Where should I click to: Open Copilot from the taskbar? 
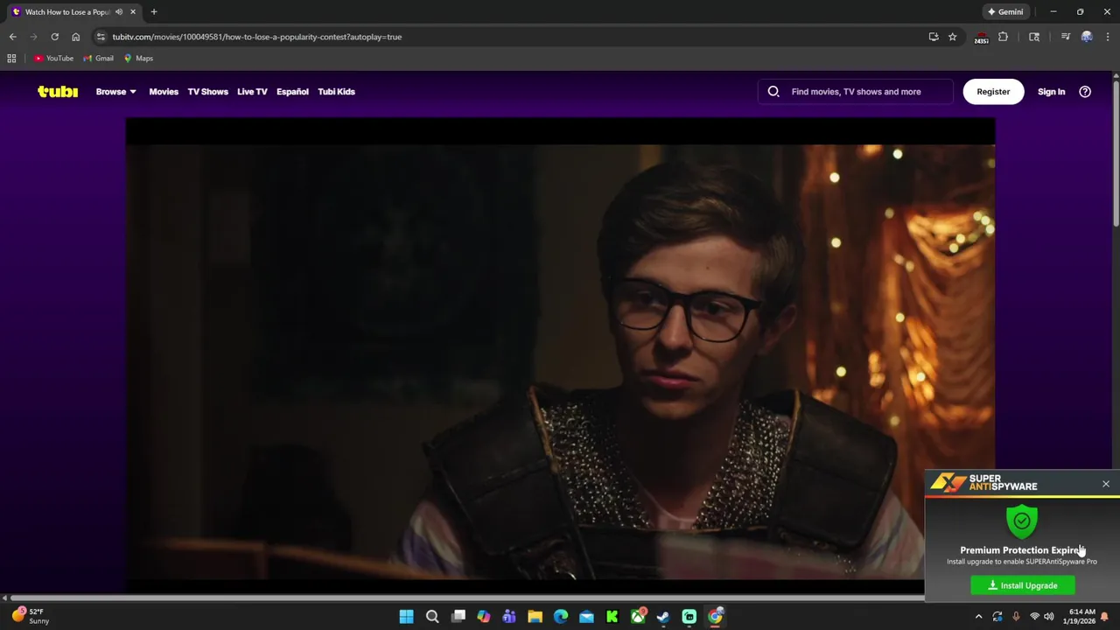pos(484,617)
